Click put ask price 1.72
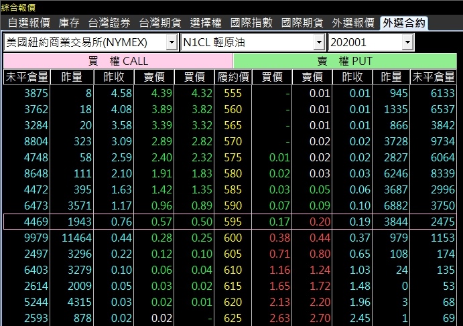 (x=320, y=286)
